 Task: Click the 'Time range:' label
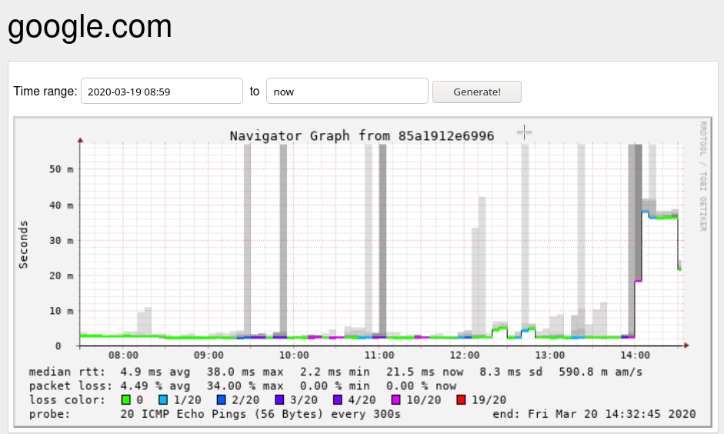tap(45, 91)
